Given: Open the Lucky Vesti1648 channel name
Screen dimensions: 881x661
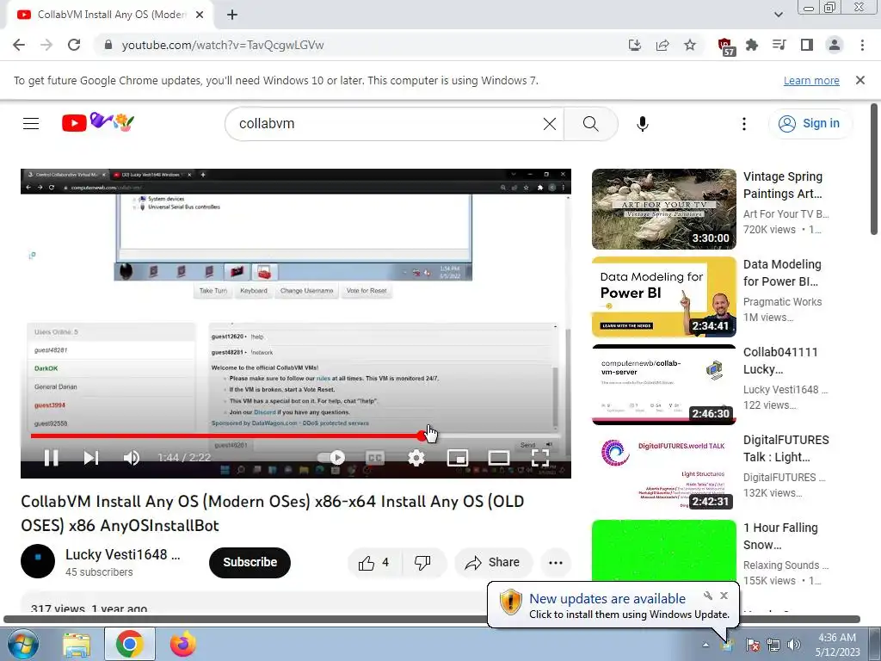Looking at the screenshot, I should click(122, 554).
